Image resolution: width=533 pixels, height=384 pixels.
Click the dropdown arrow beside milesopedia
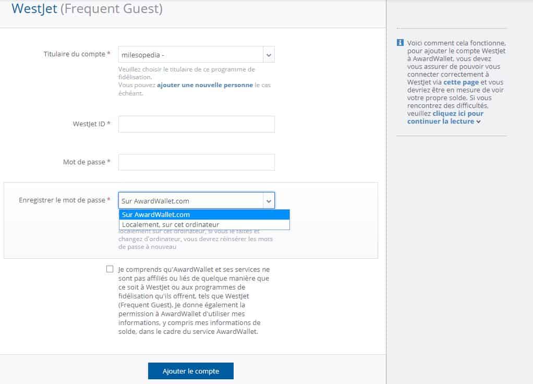268,54
